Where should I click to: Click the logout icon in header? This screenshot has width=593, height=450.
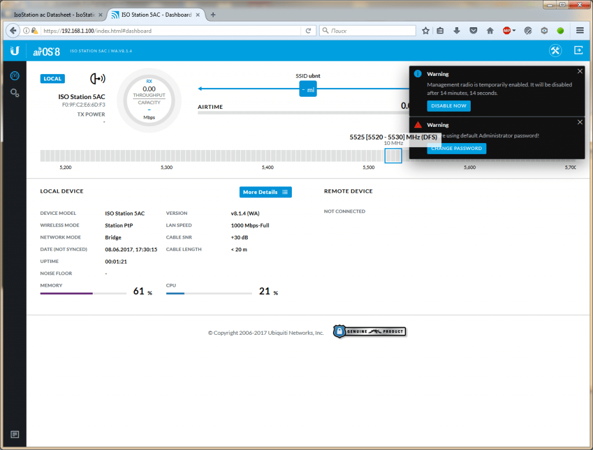click(578, 51)
